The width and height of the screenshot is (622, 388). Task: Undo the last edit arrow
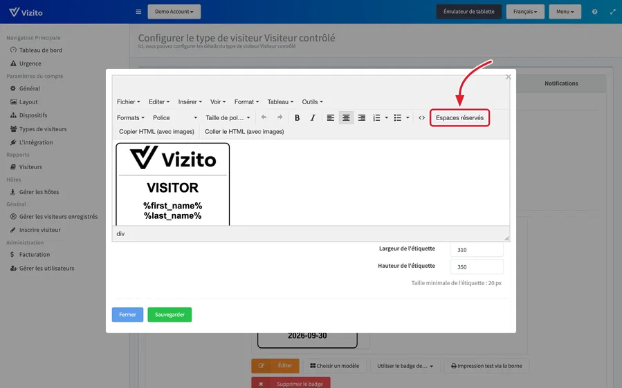(x=264, y=117)
